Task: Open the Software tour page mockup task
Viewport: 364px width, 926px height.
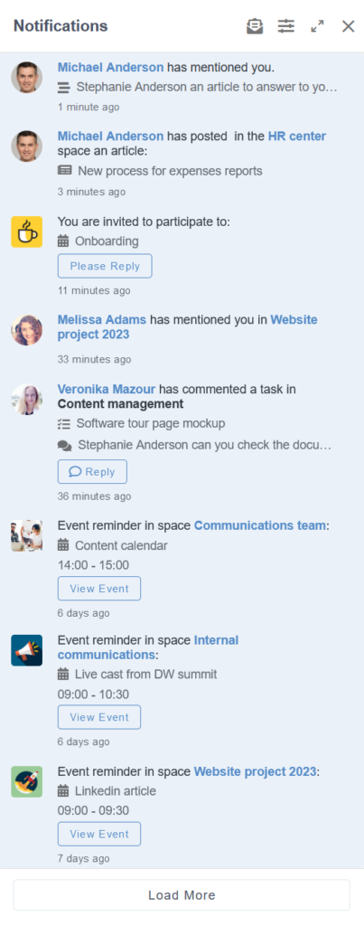Action: [x=151, y=423]
